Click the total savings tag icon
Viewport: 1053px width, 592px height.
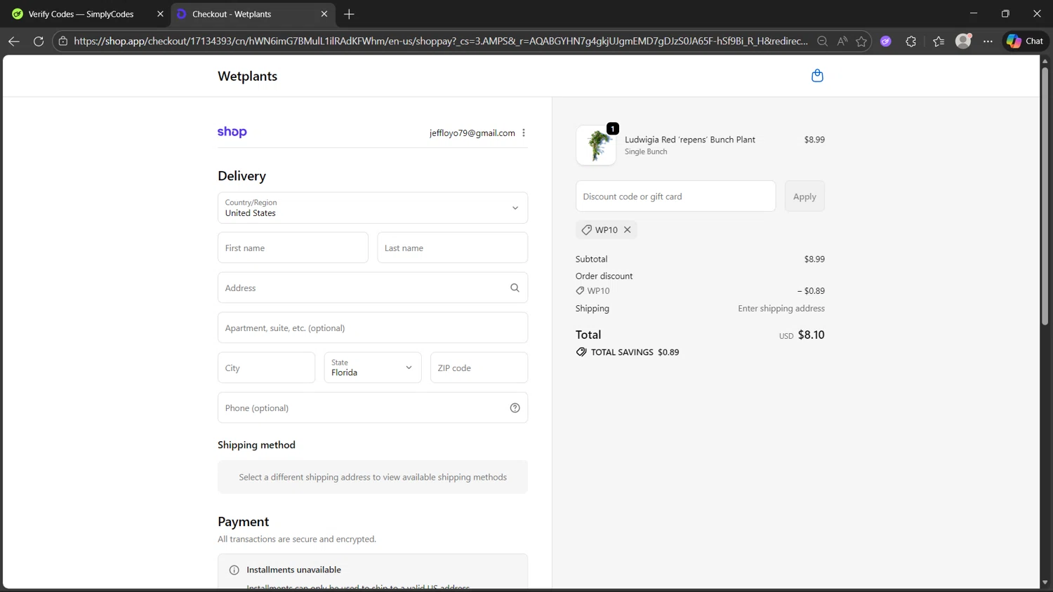click(x=581, y=352)
